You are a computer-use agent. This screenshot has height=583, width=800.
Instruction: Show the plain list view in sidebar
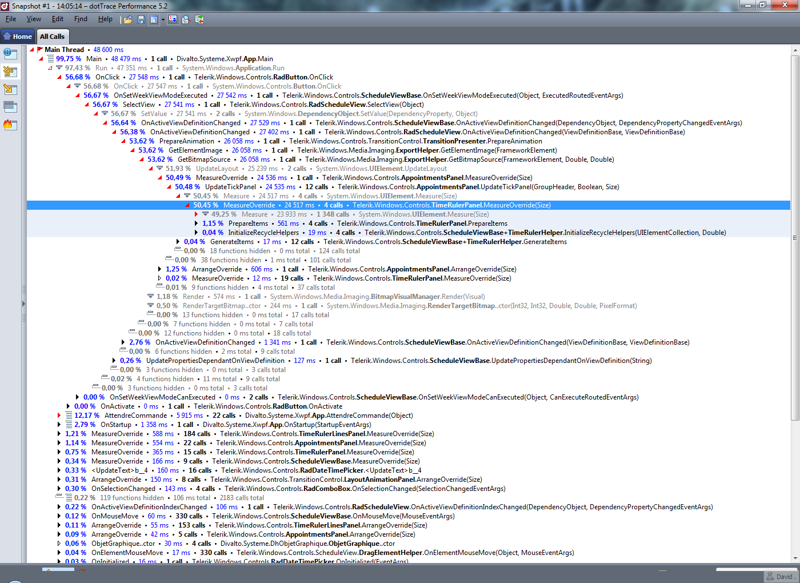[10, 106]
